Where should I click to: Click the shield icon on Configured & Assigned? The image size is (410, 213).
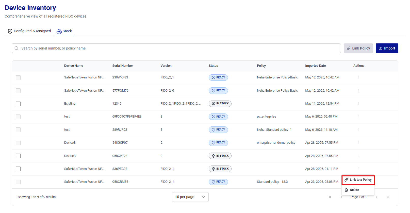coord(10,31)
